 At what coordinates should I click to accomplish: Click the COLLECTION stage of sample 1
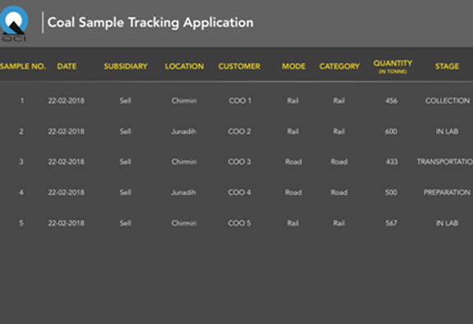447,101
